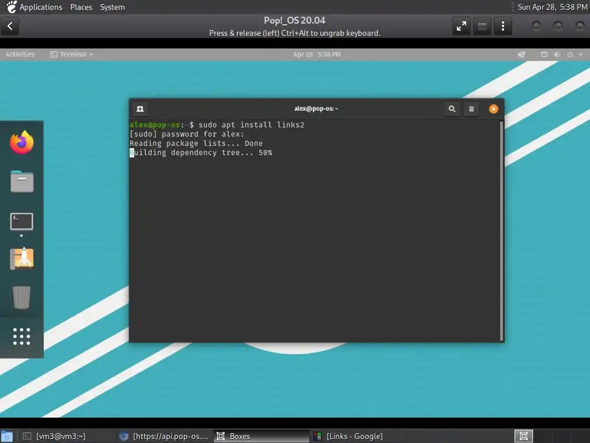Click 'Reading package lists... Done' line
This screenshot has width=590, height=443.
196,143
